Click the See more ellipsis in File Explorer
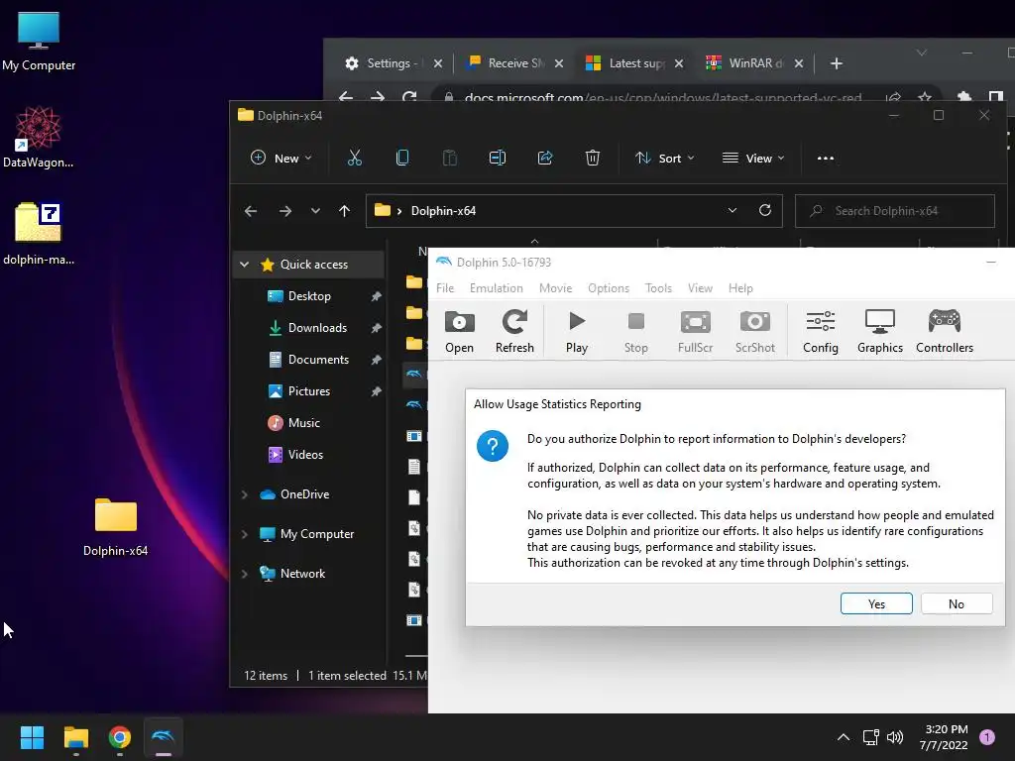This screenshot has height=761, width=1015. tap(826, 158)
